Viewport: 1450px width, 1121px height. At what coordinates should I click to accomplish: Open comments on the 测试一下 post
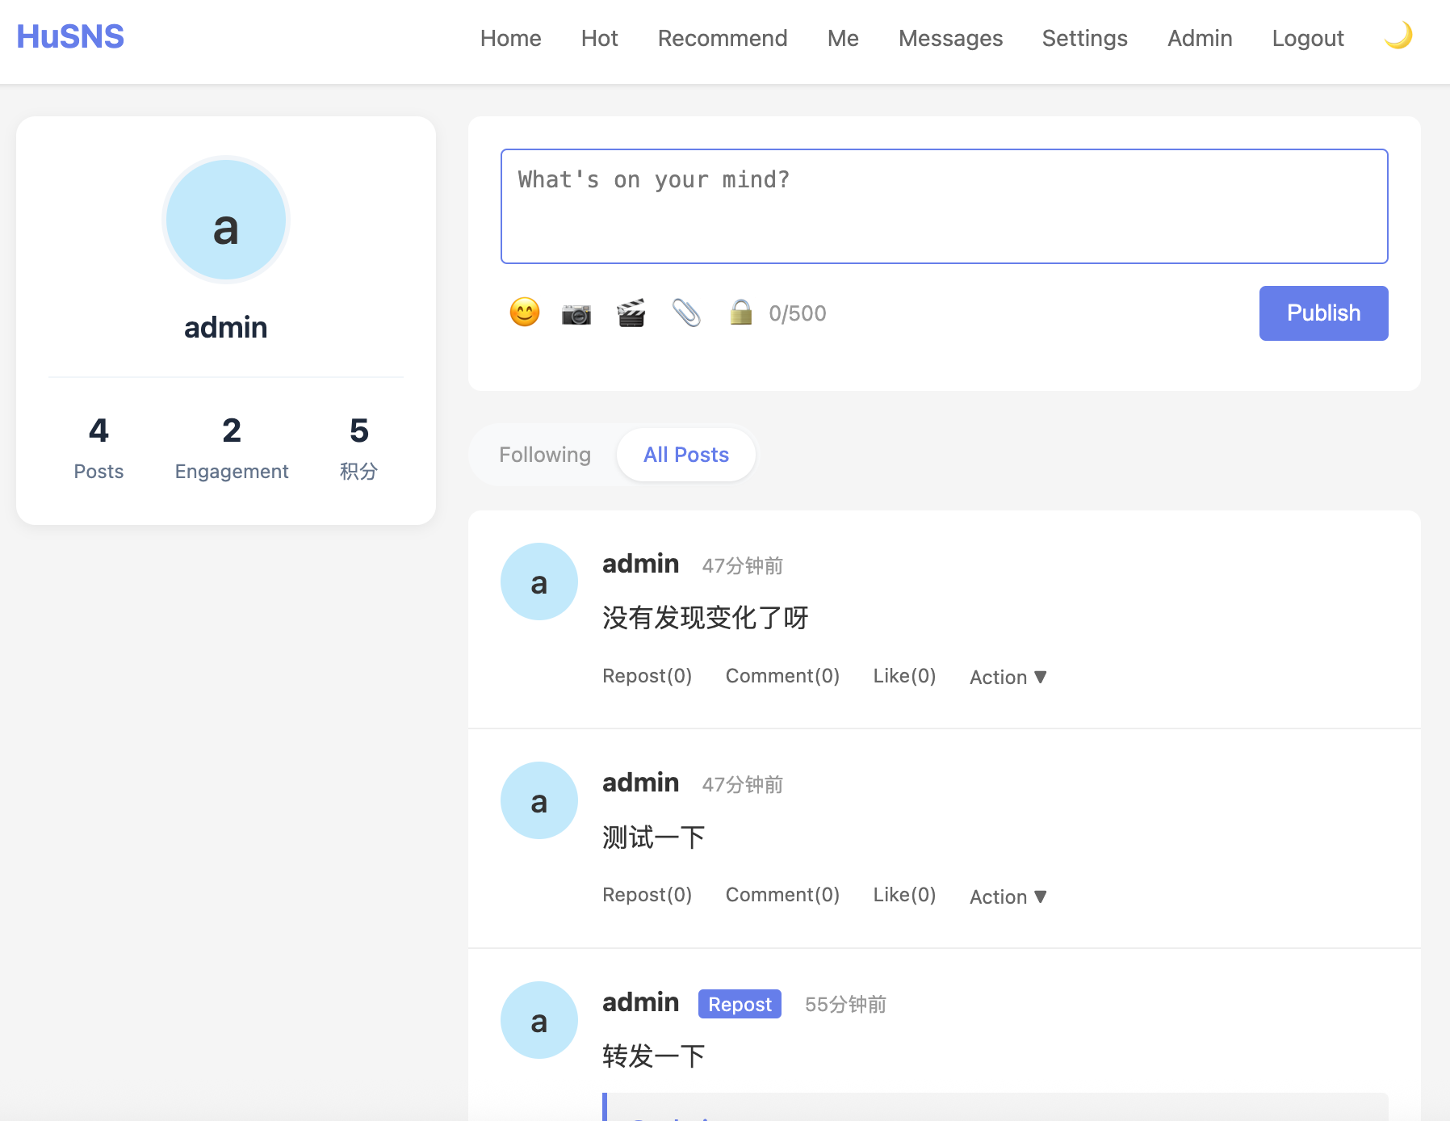782,895
